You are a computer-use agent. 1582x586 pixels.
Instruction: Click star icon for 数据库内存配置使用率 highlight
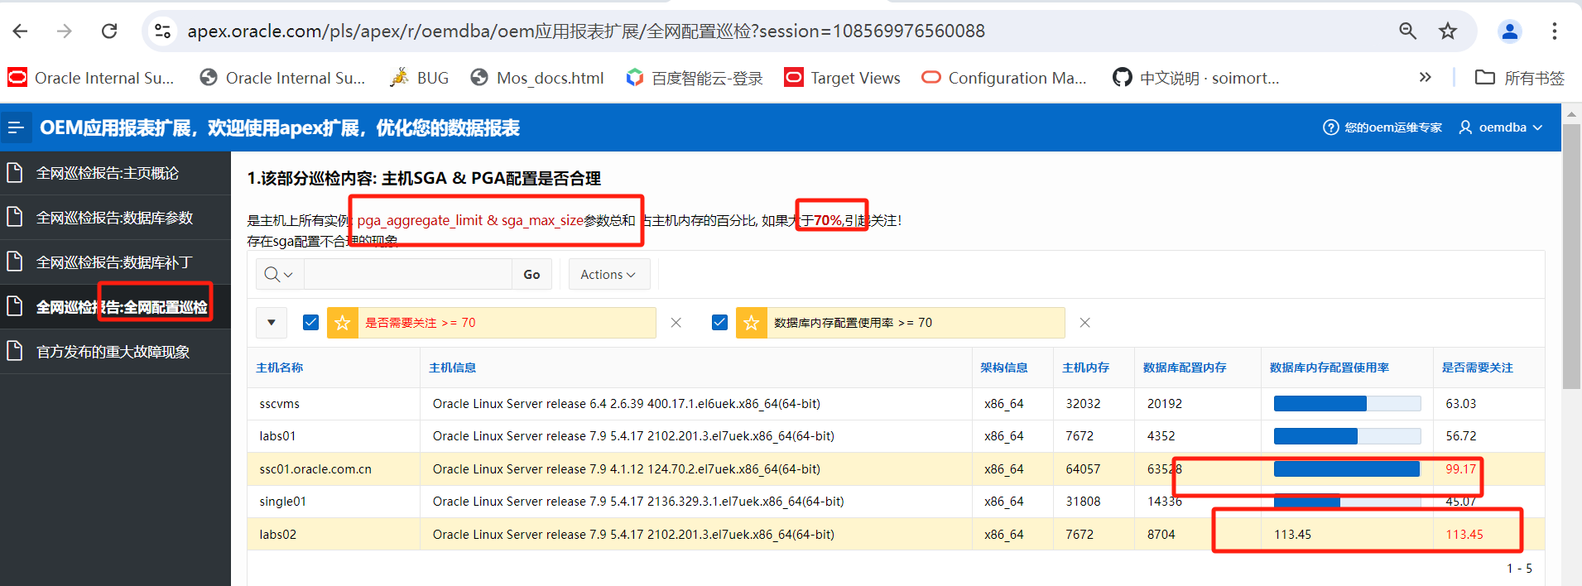(752, 323)
